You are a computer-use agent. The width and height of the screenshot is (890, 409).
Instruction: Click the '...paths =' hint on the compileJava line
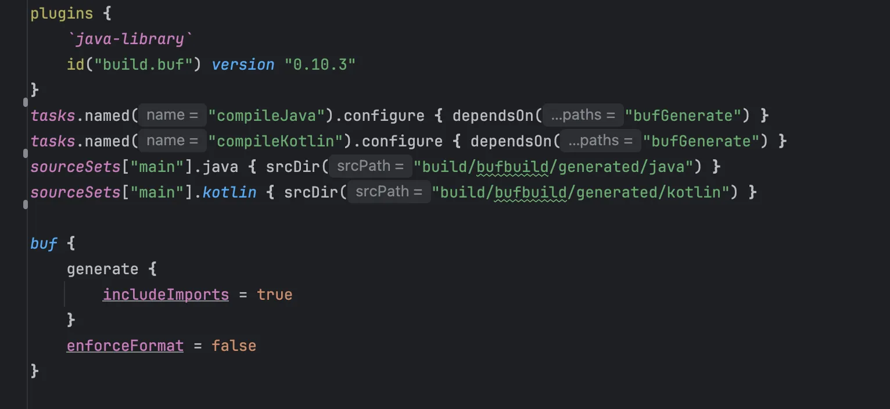(x=583, y=115)
